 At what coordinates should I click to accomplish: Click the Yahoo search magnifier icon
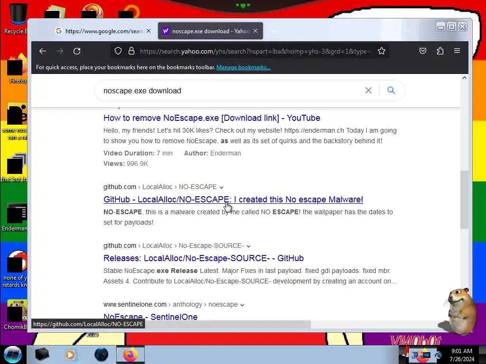pos(391,90)
